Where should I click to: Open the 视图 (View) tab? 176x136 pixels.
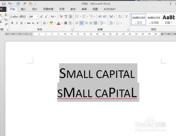coord(95,9)
